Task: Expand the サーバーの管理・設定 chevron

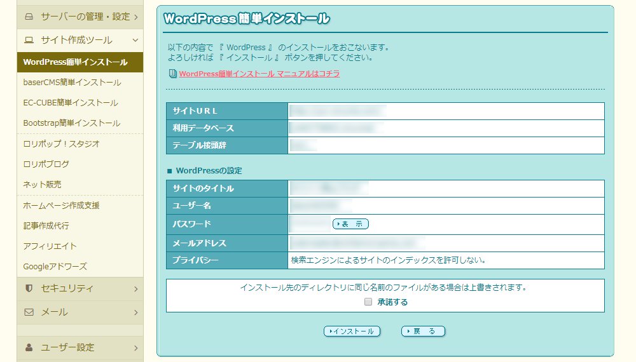Action: click(x=136, y=17)
